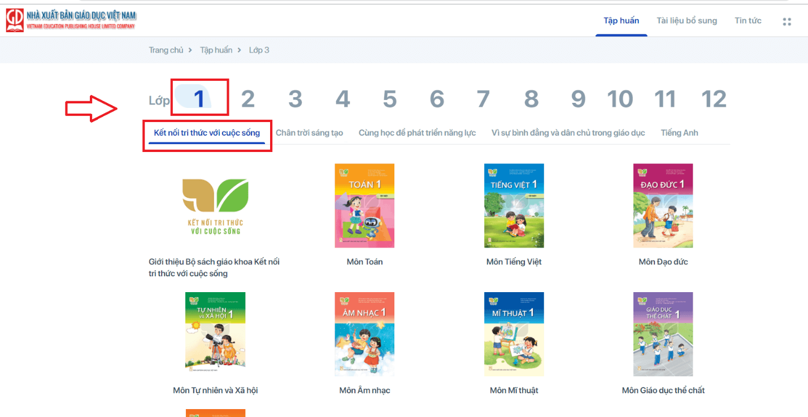Viewport: 808px width, 417px height.
Task: Switch to the Tiếng Anh tab
Action: pyautogui.click(x=679, y=133)
